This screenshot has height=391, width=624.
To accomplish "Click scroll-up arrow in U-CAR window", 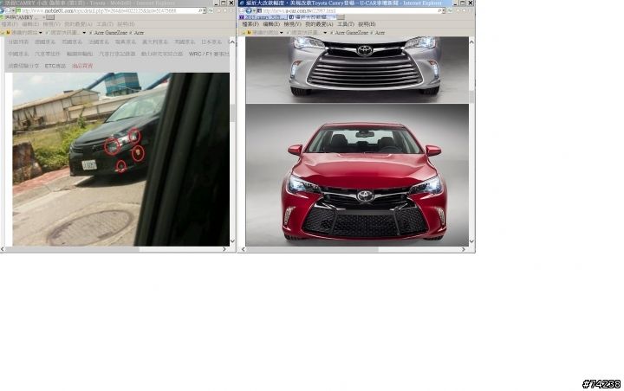I will (x=471, y=42).
